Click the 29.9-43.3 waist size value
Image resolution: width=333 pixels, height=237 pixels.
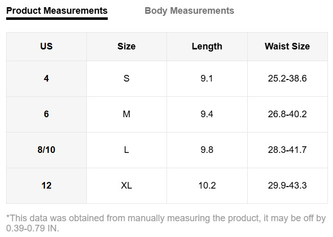[x=288, y=186]
